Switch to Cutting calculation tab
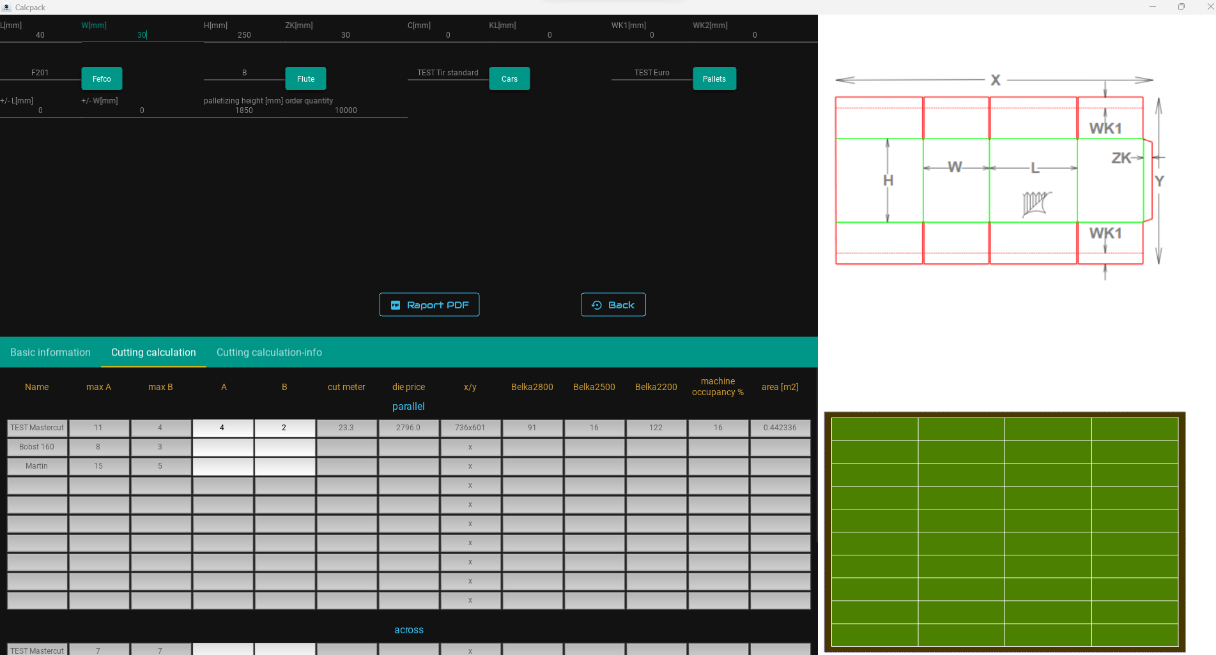 pos(153,352)
